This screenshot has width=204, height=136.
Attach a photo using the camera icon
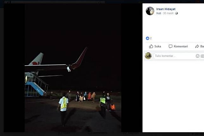point(202,56)
